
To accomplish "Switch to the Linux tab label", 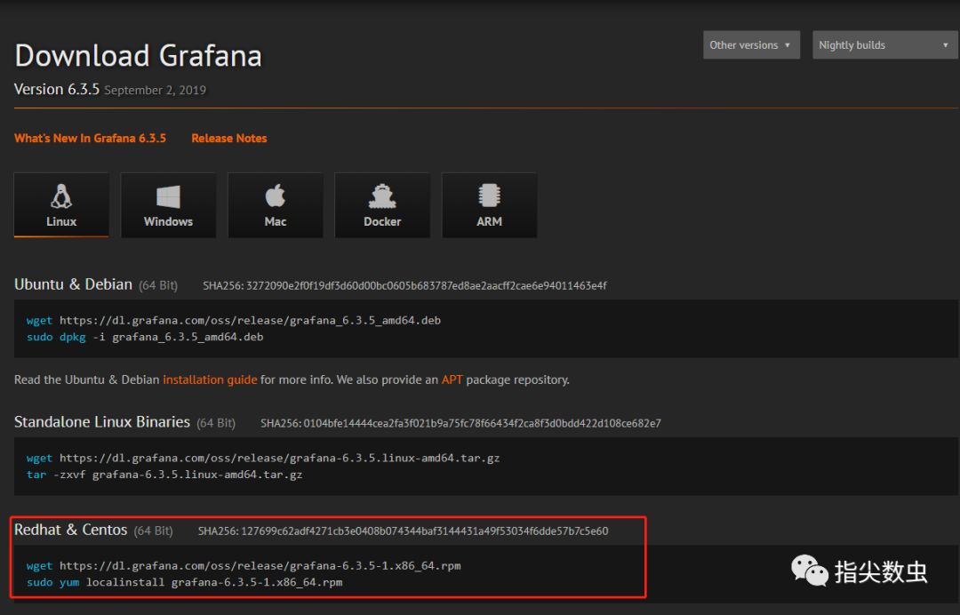I will 61,221.
